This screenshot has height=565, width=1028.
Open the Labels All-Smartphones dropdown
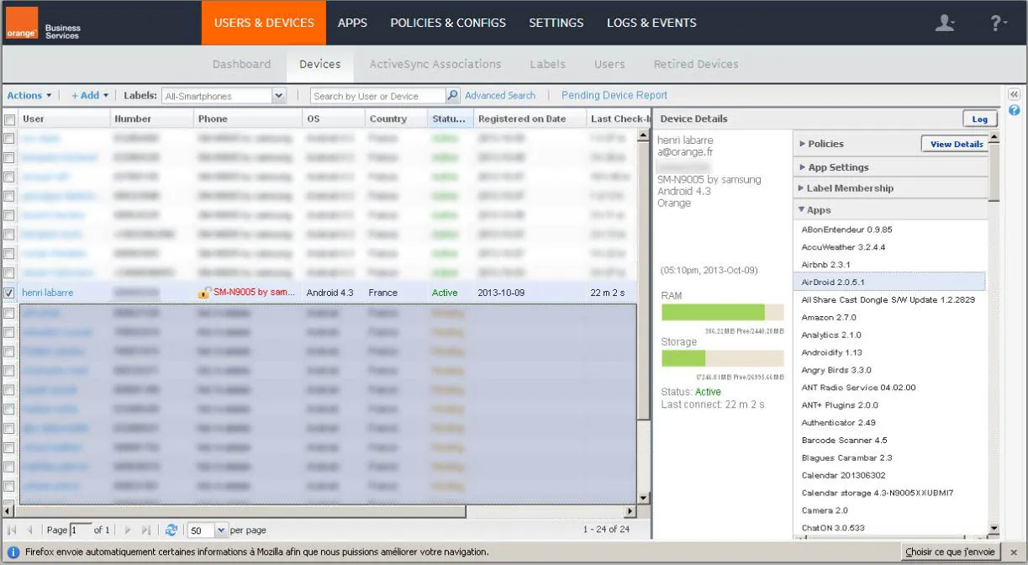224,96
